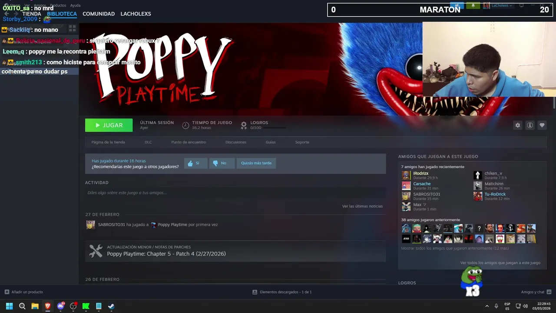Open LACHOLEXS profile tab
The width and height of the screenshot is (556, 313).
click(136, 14)
